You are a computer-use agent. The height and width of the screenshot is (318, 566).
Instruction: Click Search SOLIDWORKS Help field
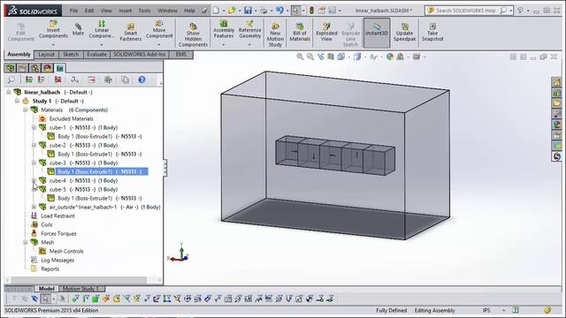click(465, 11)
